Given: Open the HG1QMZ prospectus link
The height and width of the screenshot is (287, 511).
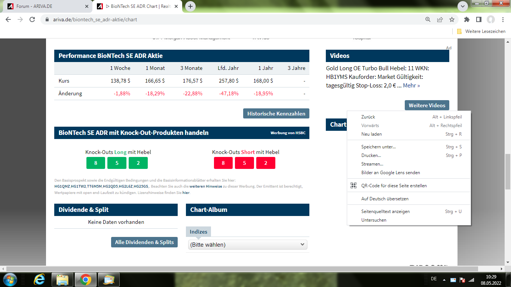Looking at the screenshot, I should coord(62,186).
